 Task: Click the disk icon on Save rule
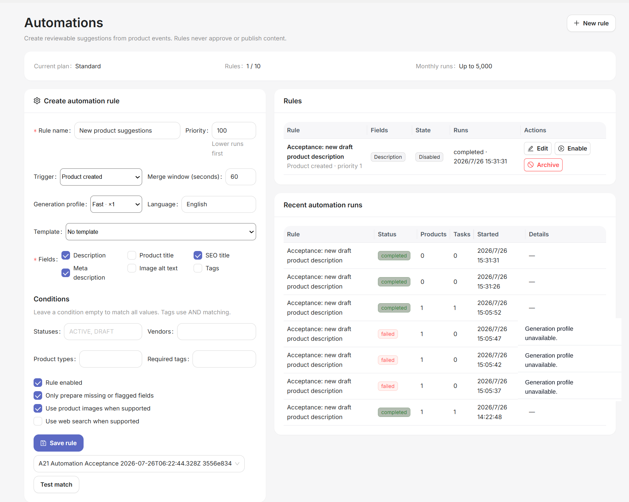(43, 443)
